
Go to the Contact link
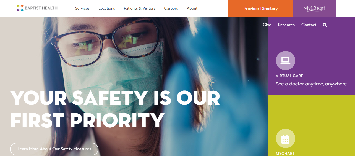point(309,25)
